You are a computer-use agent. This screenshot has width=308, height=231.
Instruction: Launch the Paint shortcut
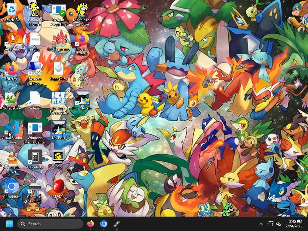click(82, 71)
